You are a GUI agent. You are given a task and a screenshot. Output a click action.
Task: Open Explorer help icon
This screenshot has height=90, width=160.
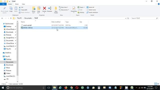(158, 4)
